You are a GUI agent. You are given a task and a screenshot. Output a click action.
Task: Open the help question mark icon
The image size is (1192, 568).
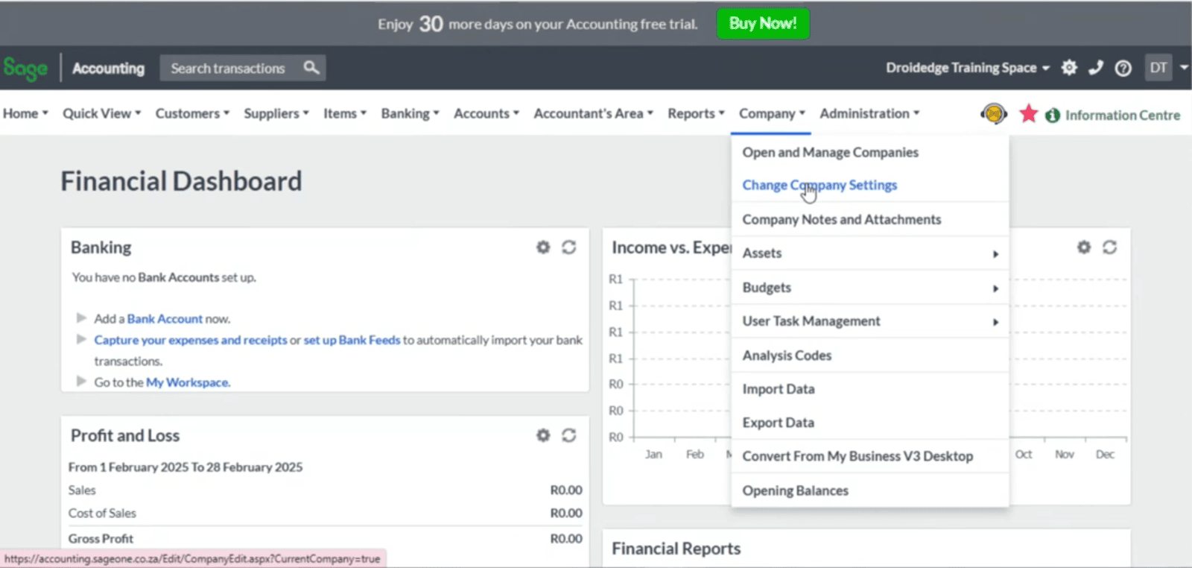(1123, 69)
